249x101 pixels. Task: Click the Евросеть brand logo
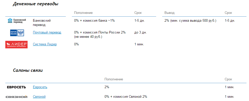coord(16,87)
